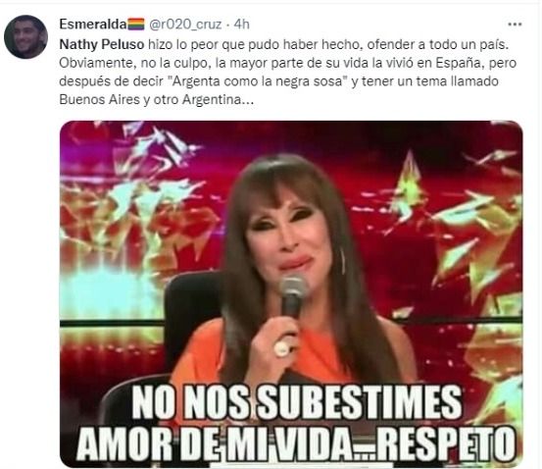Viewport: 542px width, 469px height.
Task: Click the bold Nathy Peluso trending term
Action: tap(102, 45)
